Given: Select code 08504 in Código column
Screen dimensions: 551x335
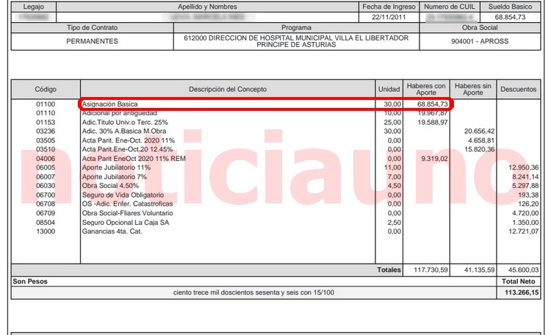Looking at the screenshot, I should tap(46, 223).
